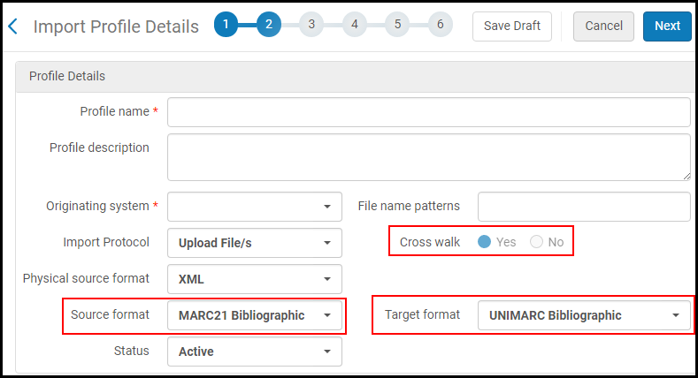698x378 pixels.
Task: Go to wizard step 1
Action: pyautogui.click(x=226, y=25)
